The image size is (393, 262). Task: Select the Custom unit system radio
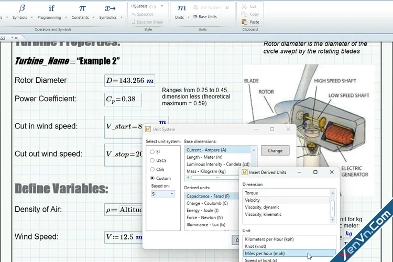(x=152, y=178)
